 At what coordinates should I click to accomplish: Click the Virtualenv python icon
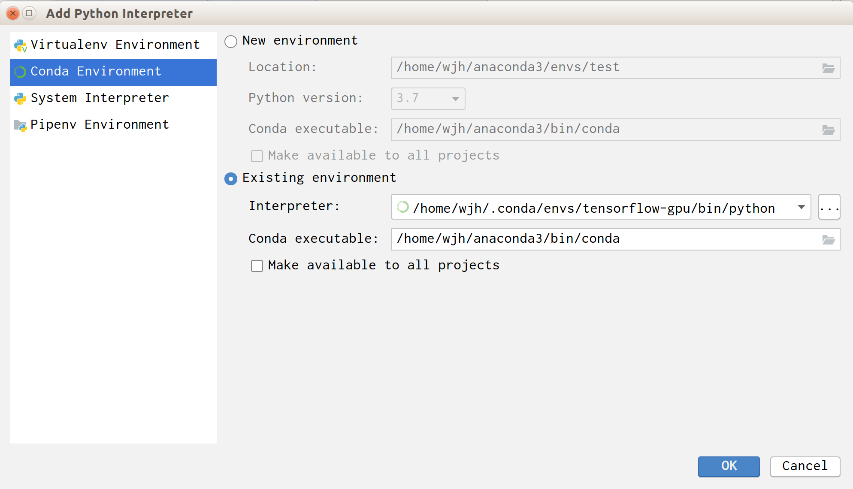pos(20,45)
